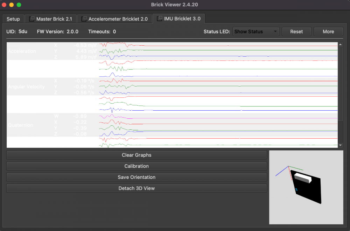
Task: Open the Status LED dropdown
Action: click(256, 31)
